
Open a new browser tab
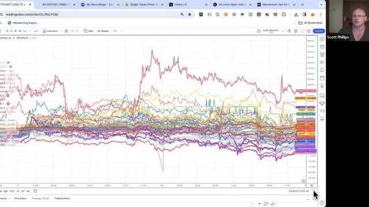[x=302, y=5]
